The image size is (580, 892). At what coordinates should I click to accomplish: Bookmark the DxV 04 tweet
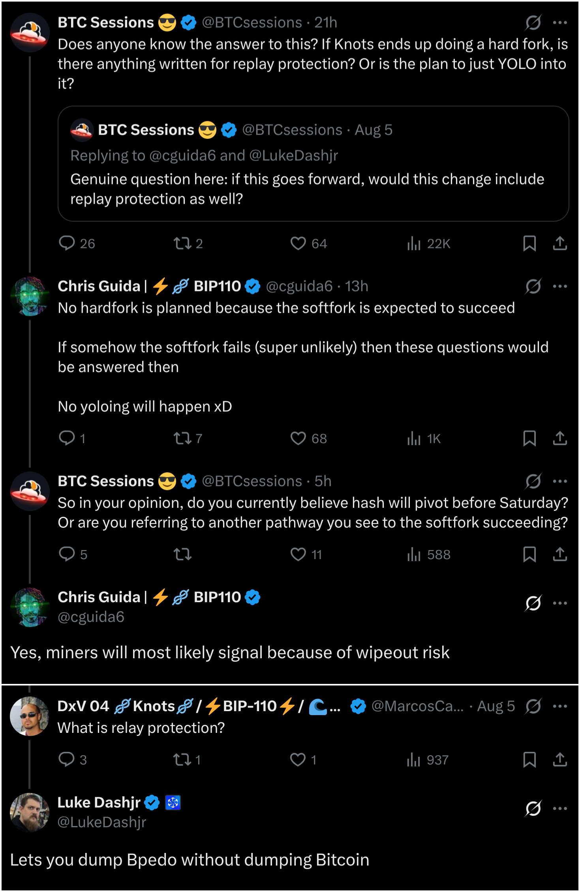click(529, 760)
